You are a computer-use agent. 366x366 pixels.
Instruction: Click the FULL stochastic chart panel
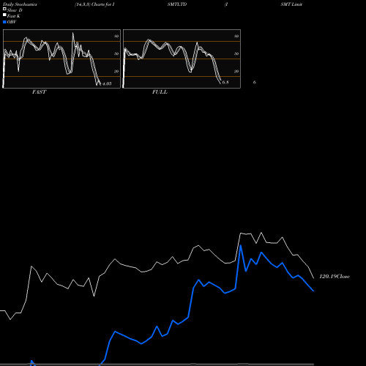coord(182,59)
